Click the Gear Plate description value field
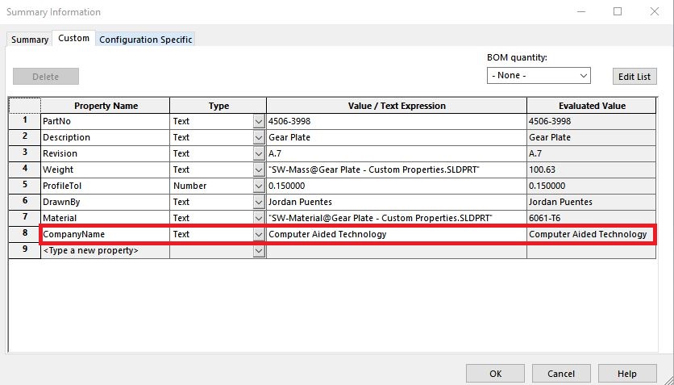The image size is (674, 385). 397,138
